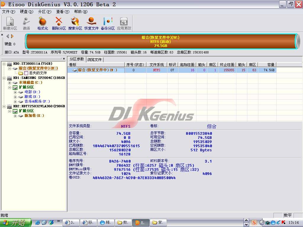
Task: Click the 终止柱面 column header
Action: click(227, 65)
